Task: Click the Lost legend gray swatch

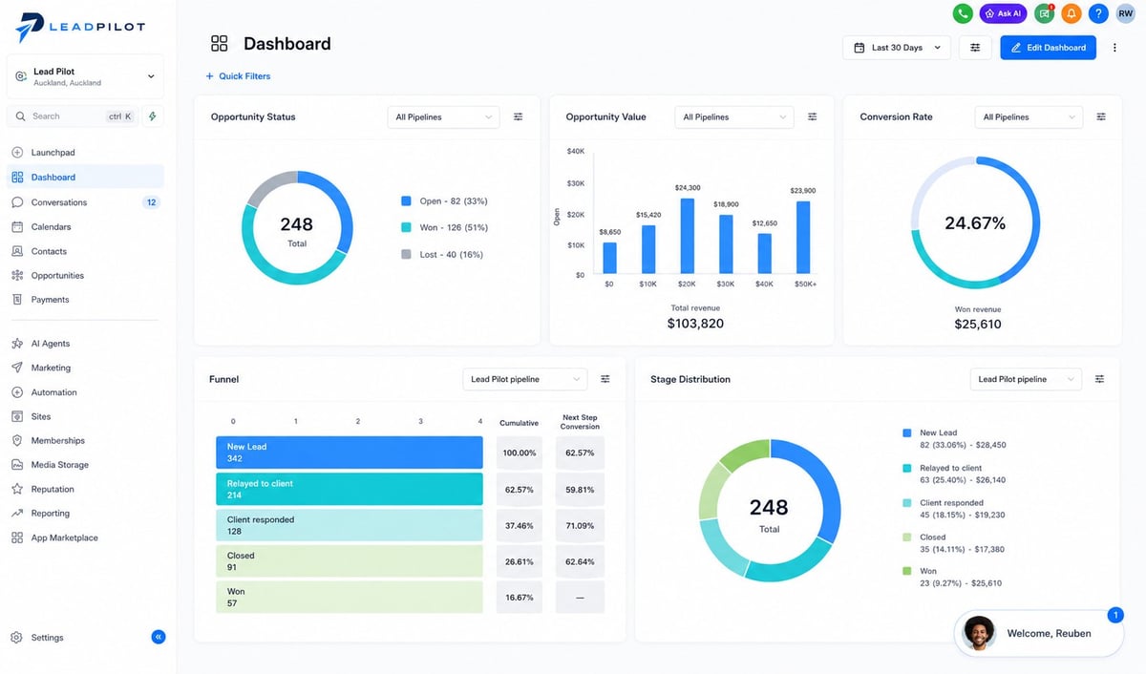Action: coord(406,254)
